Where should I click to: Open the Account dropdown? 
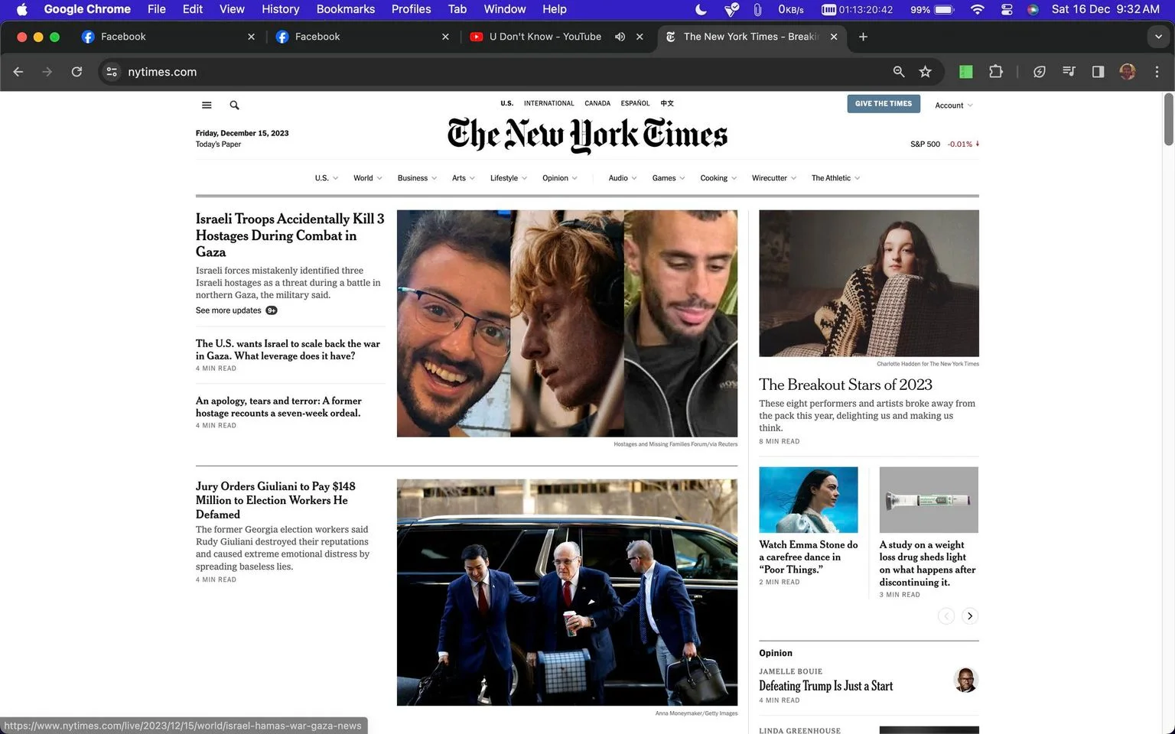click(x=953, y=106)
